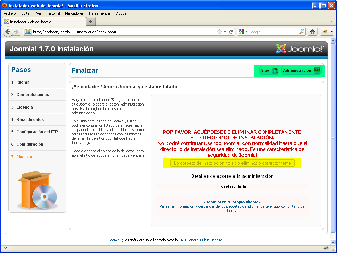Image resolution: width=337 pixels, height=253 pixels.
Task: Click the Firefox icon in the title bar
Action: (4, 5)
